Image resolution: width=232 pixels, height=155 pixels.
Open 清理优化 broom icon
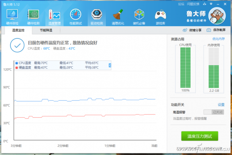click(x=118, y=14)
